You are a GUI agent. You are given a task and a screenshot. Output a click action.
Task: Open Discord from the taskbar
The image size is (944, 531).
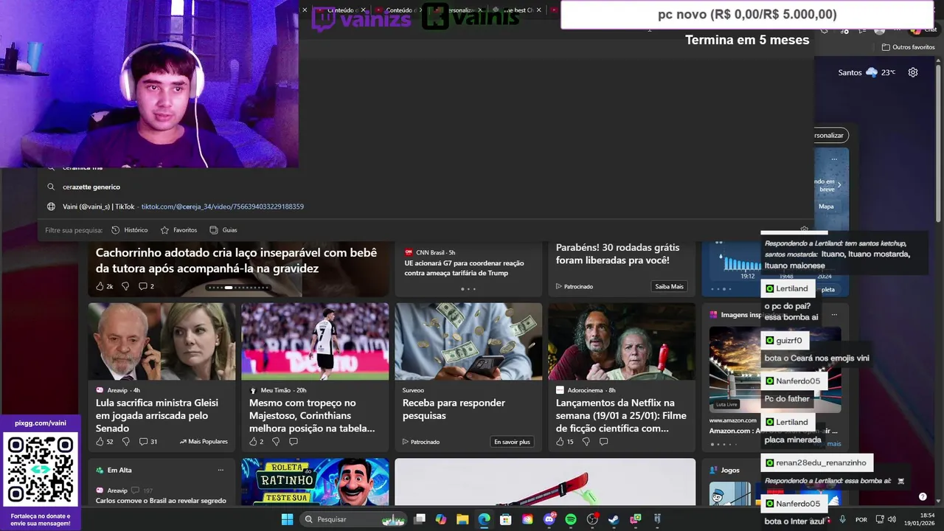click(549, 519)
